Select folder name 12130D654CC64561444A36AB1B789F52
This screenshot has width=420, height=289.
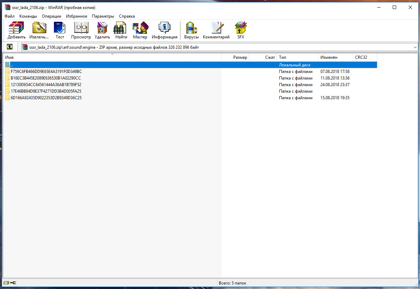point(46,85)
